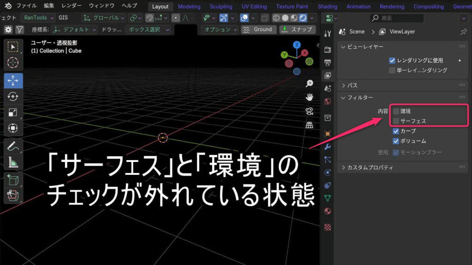Click the Z axis gizmo handle
Viewport: 472px width, 265px height.
[x=296, y=45]
